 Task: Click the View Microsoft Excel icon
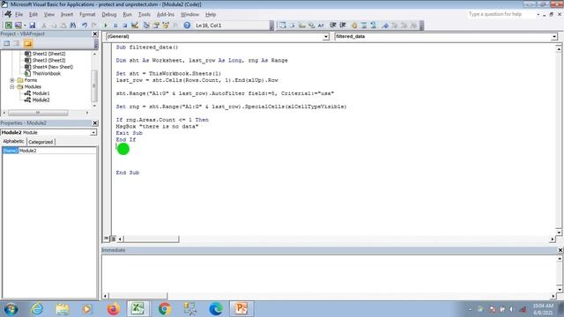point(8,26)
